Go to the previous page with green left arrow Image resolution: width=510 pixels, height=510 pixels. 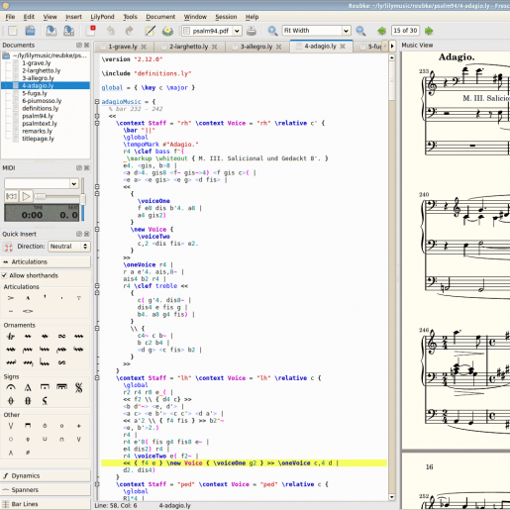tap(382, 31)
